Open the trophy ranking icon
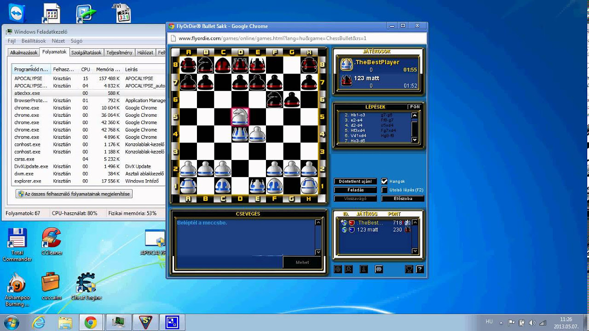 [x=409, y=269]
